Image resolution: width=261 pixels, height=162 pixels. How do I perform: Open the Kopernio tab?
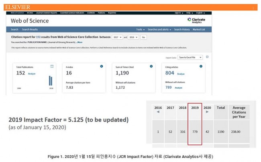point(112,13)
